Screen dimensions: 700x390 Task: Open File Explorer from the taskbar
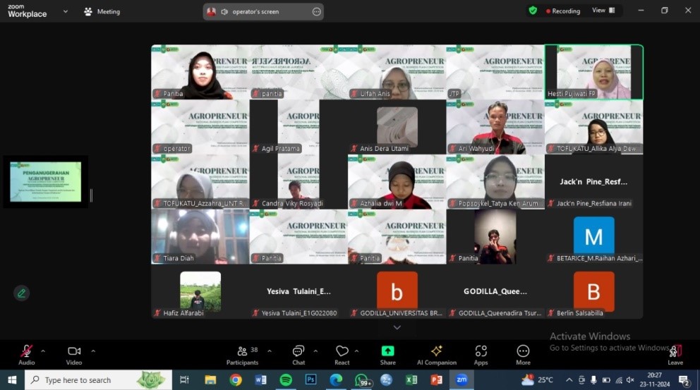[x=210, y=379]
